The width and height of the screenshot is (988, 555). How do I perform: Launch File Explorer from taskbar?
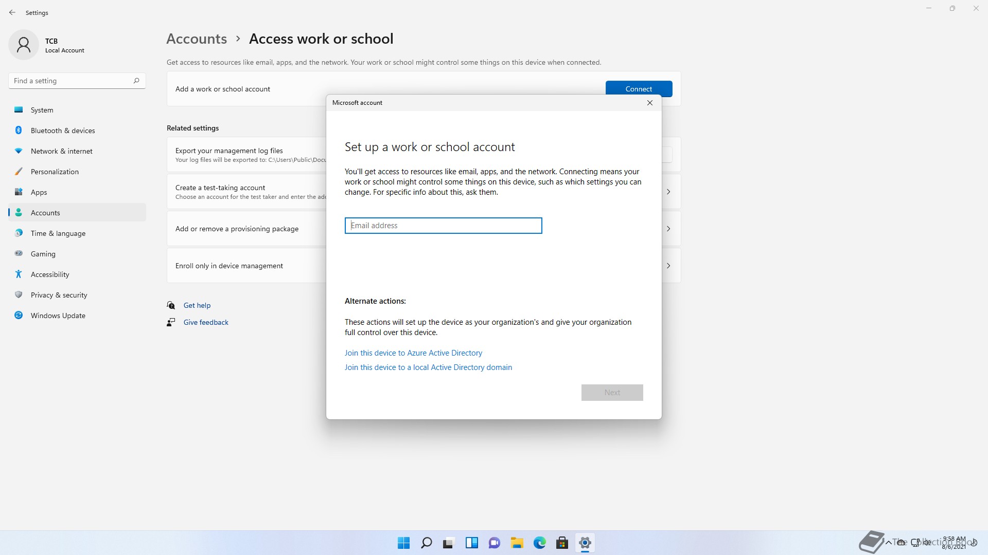pos(517,543)
